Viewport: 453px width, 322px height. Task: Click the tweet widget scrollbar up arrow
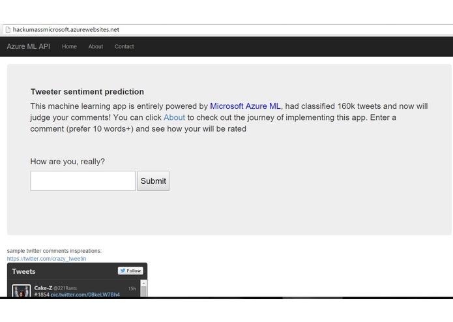(x=143, y=283)
